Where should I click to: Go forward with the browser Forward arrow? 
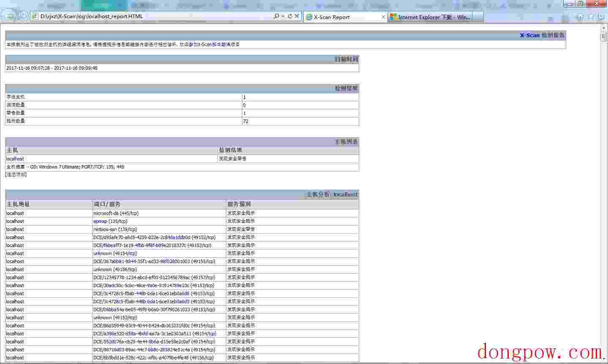tap(23, 16)
